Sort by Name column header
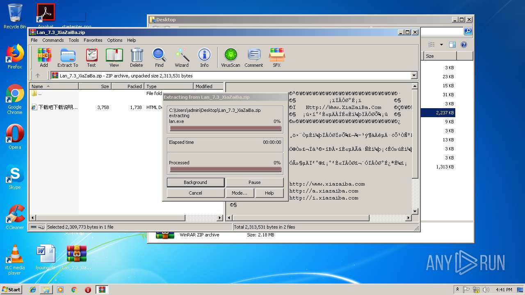 click(x=54, y=86)
